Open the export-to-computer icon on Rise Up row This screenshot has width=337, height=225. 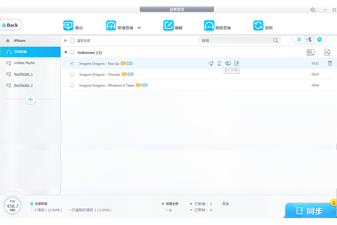click(228, 63)
